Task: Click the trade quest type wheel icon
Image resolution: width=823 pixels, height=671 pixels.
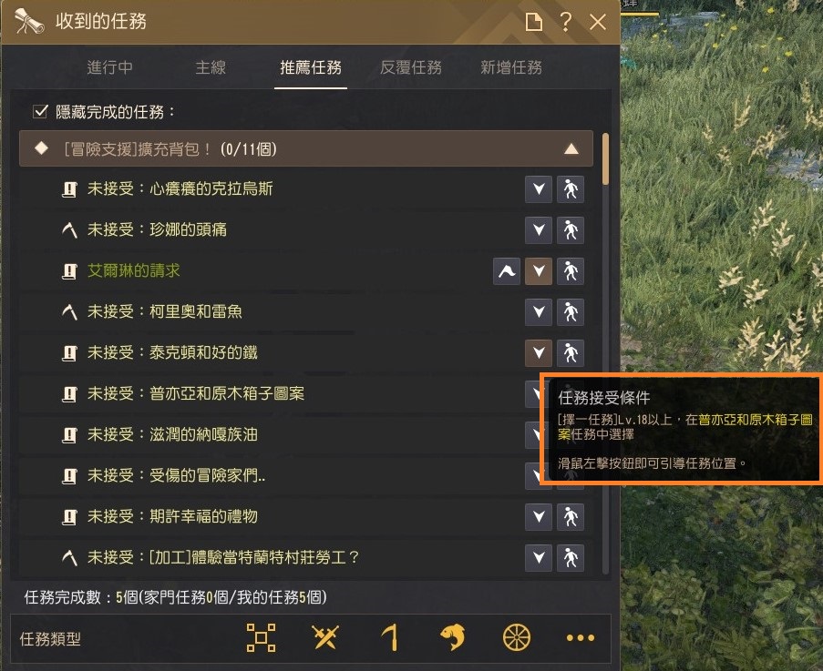Action: 517,637
